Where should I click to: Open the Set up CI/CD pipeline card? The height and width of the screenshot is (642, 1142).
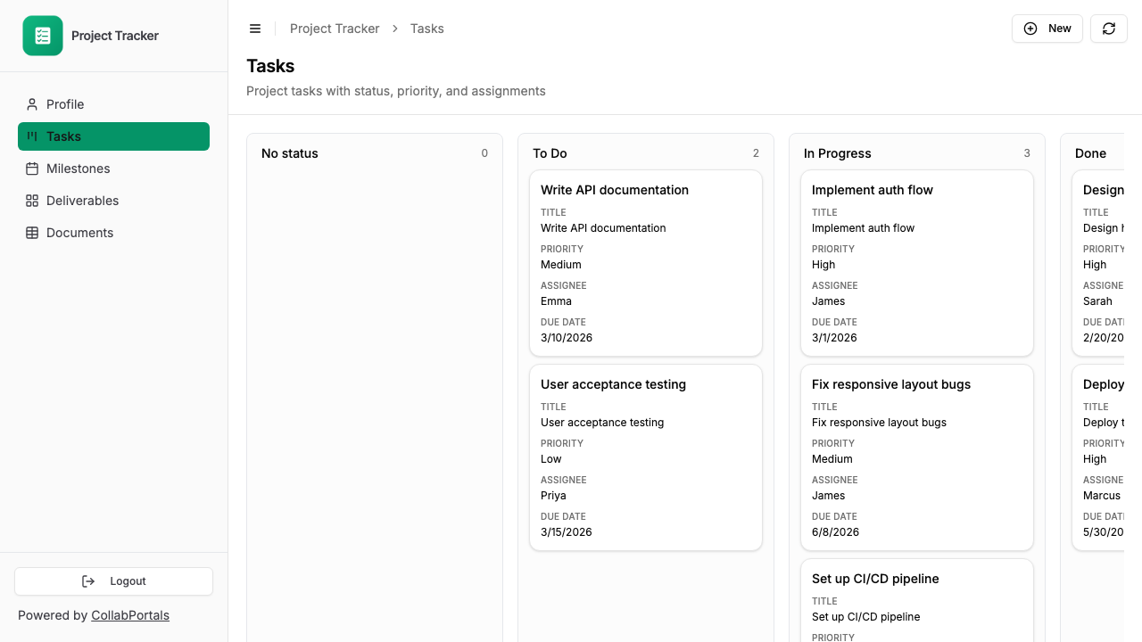(x=917, y=600)
